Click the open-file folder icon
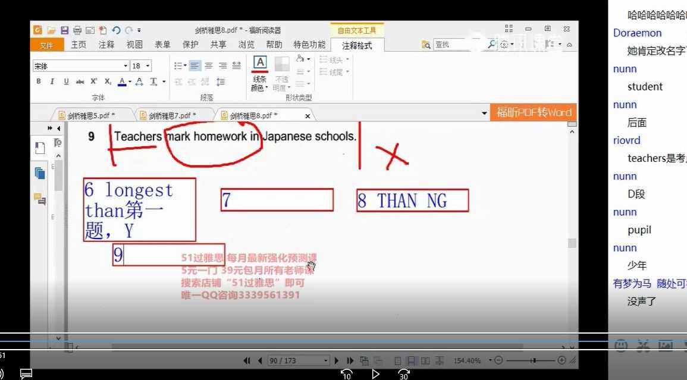 [51, 30]
